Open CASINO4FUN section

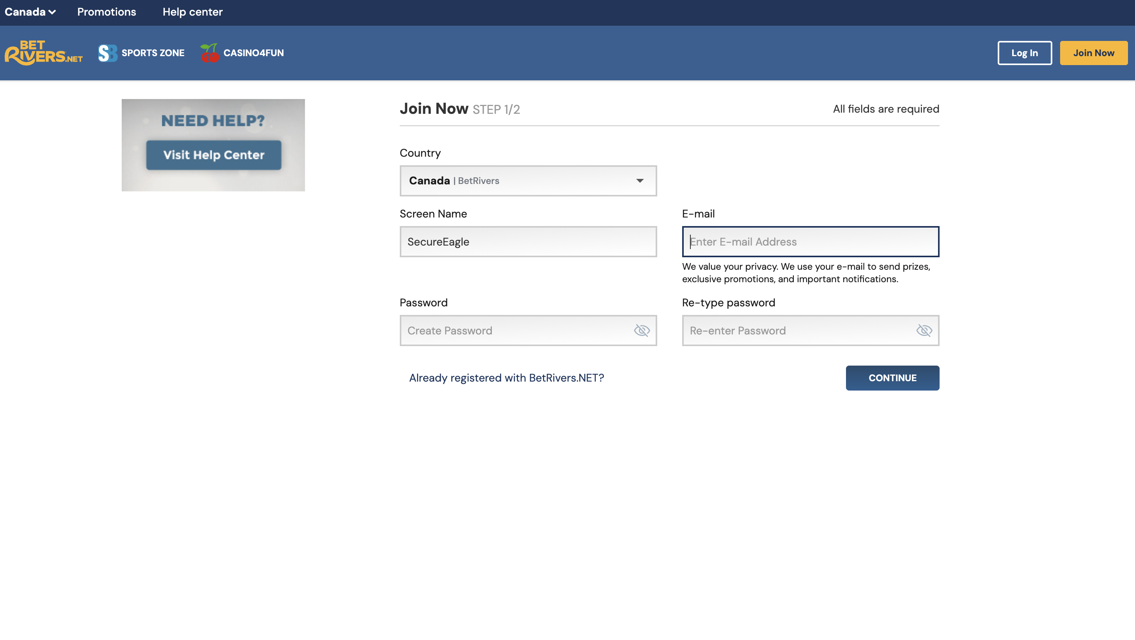pos(254,53)
